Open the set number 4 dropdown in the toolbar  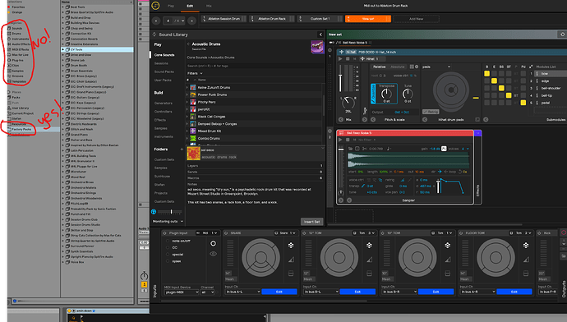[175, 21]
